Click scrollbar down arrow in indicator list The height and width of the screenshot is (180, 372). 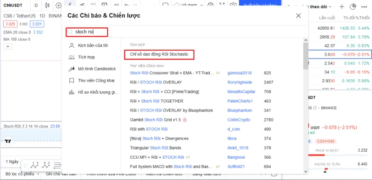(306, 171)
